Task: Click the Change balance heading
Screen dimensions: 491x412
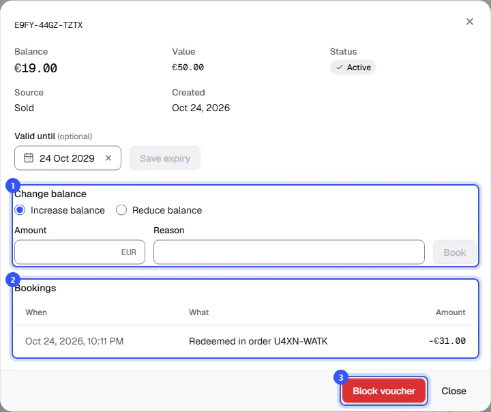Action: click(x=50, y=194)
